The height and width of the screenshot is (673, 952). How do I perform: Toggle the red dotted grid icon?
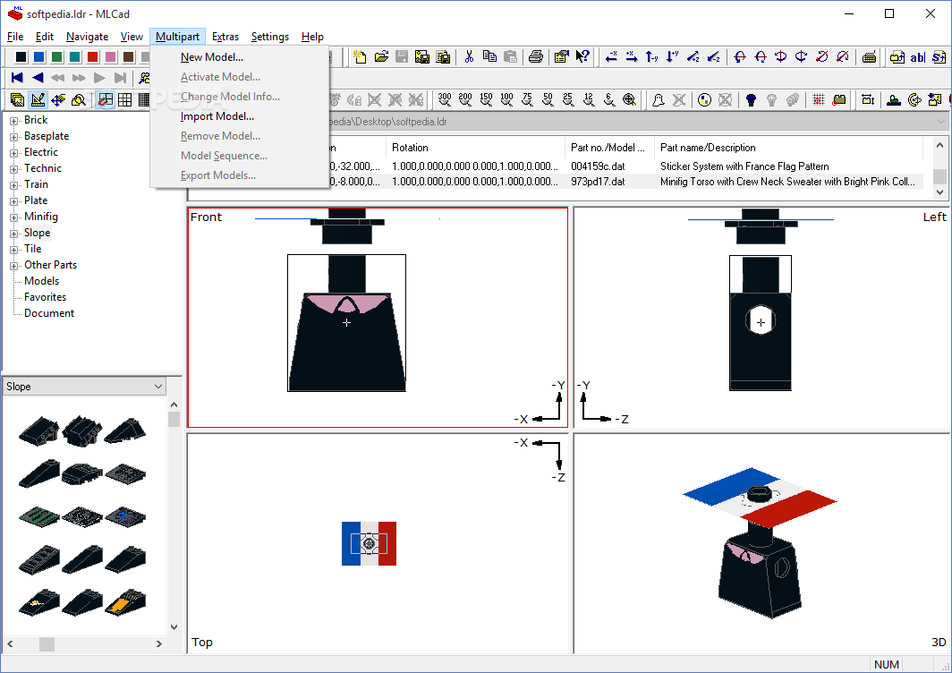[819, 99]
